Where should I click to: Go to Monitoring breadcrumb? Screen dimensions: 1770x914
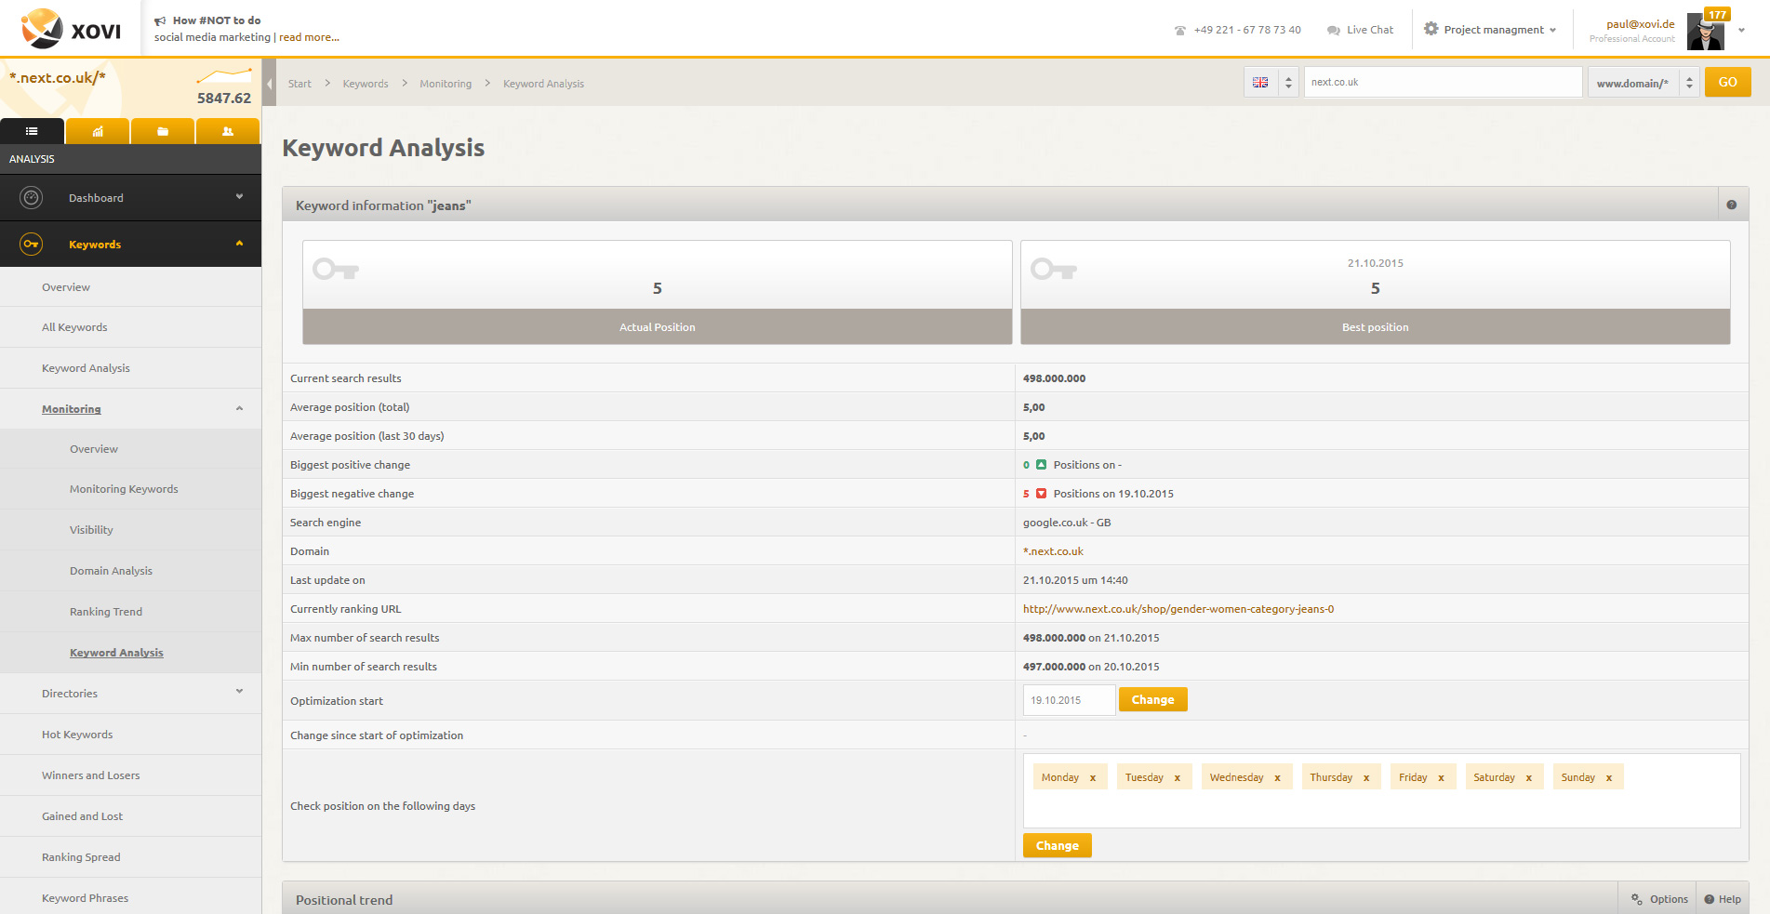(x=446, y=84)
